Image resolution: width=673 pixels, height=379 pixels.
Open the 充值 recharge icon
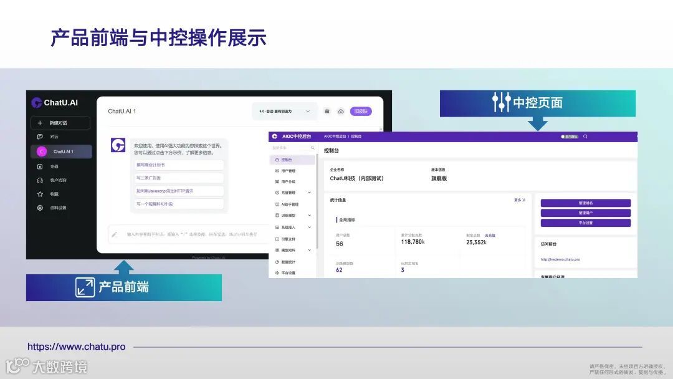40,166
